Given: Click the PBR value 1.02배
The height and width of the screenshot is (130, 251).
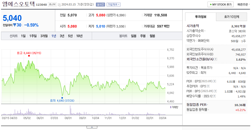Looking at the screenshot, I should coord(228,92).
